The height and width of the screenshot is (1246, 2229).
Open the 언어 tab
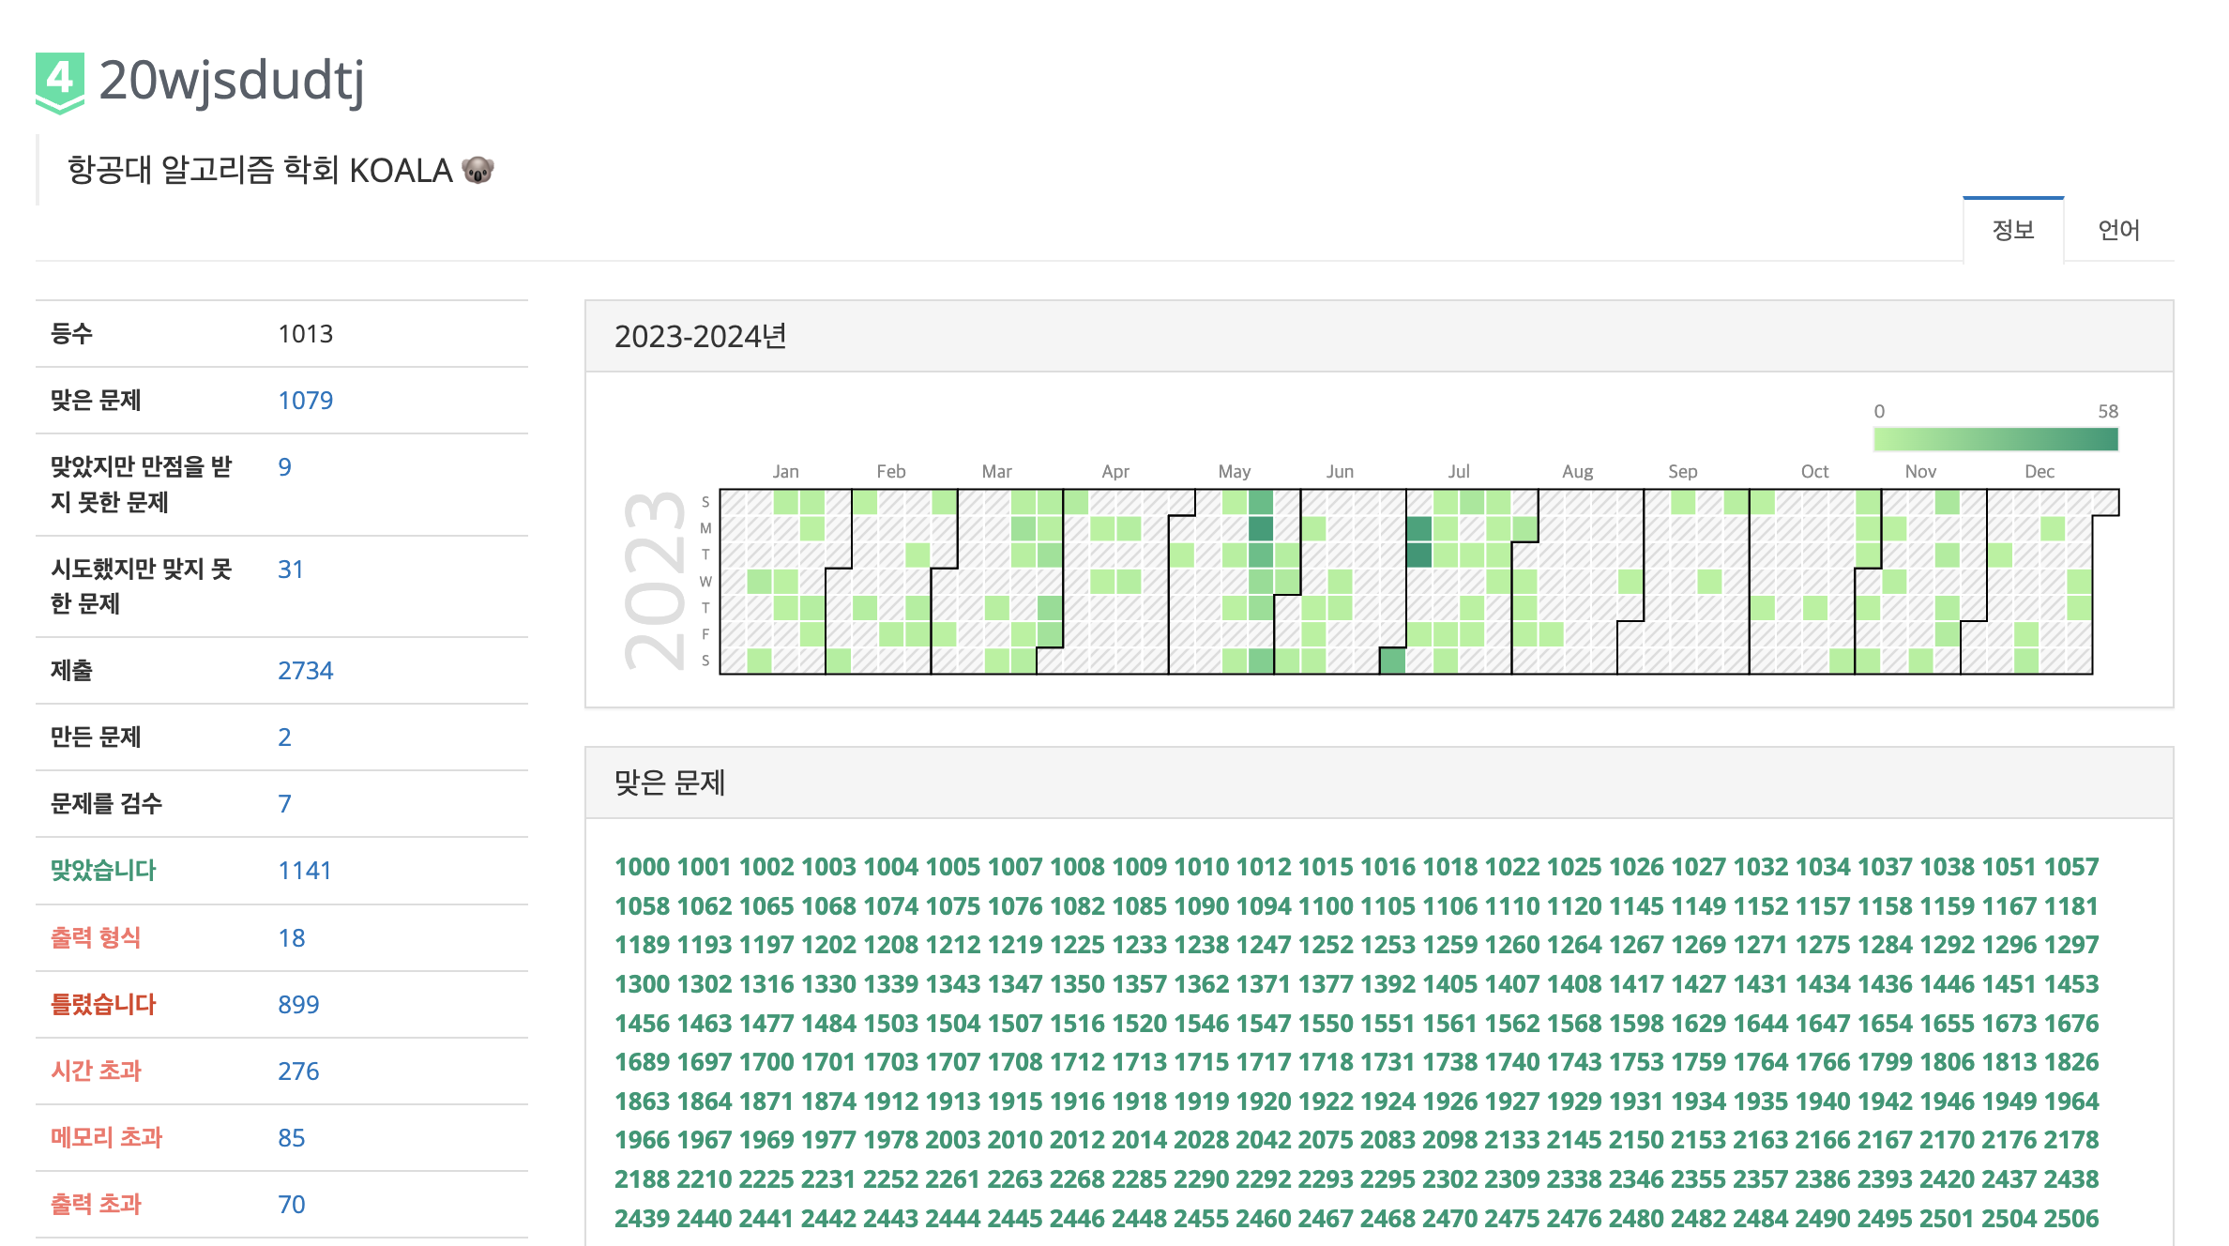[x=2118, y=230]
